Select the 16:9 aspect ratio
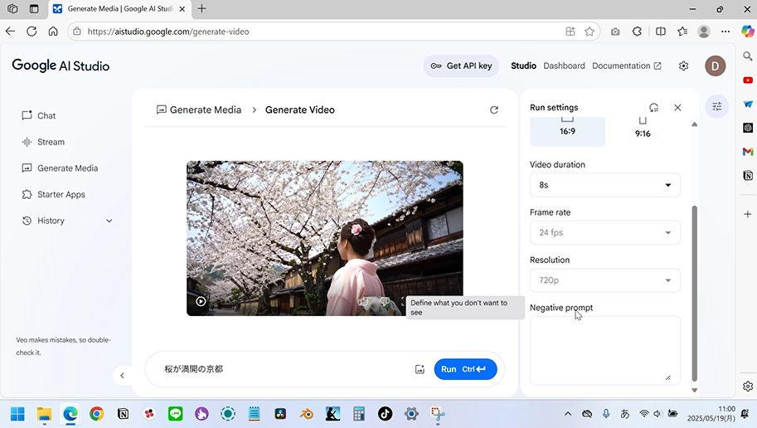The width and height of the screenshot is (757, 428). point(567,130)
